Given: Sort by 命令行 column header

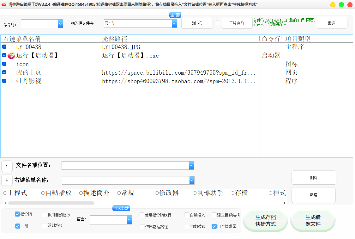Looking at the screenshot, I should point(271,39).
